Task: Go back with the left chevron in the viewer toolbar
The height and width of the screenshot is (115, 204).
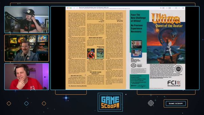Action: pos(74,8)
